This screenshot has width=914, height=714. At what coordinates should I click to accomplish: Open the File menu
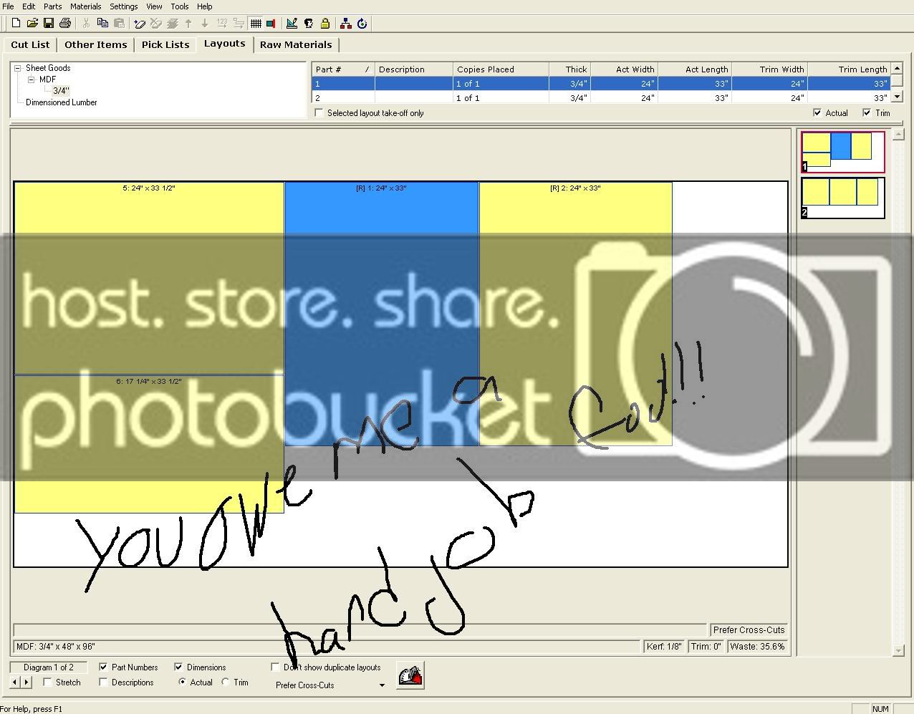click(8, 6)
